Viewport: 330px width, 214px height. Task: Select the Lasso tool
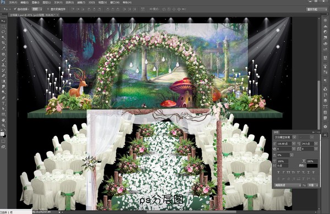click(3, 32)
